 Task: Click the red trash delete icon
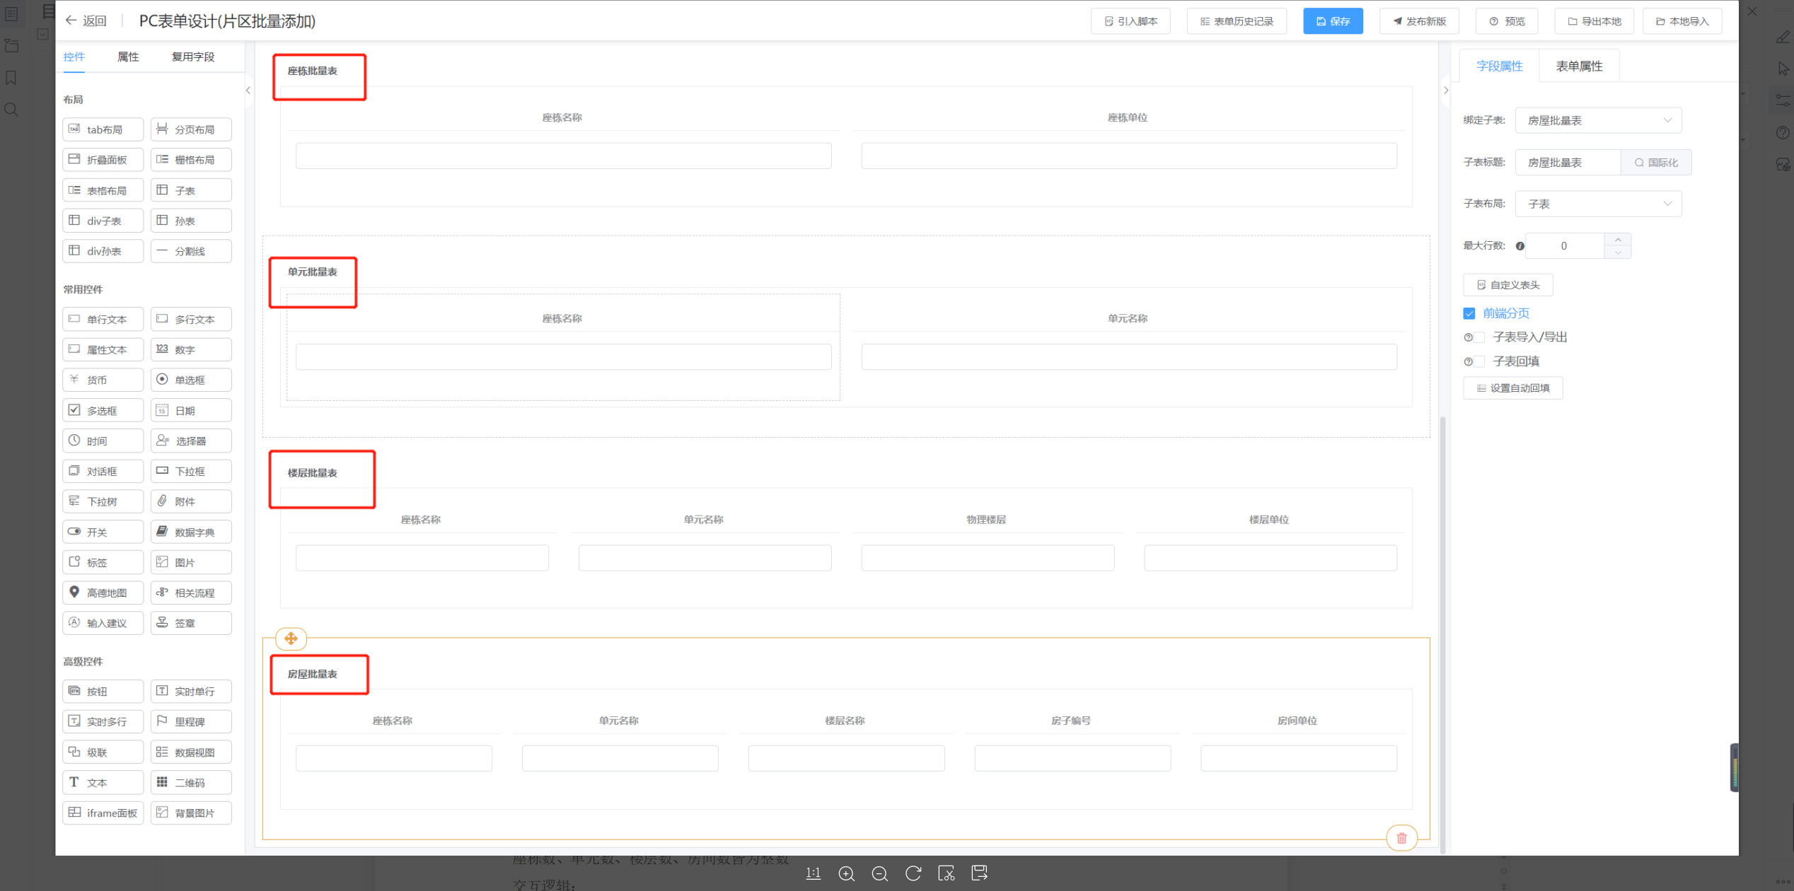[1401, 838]
